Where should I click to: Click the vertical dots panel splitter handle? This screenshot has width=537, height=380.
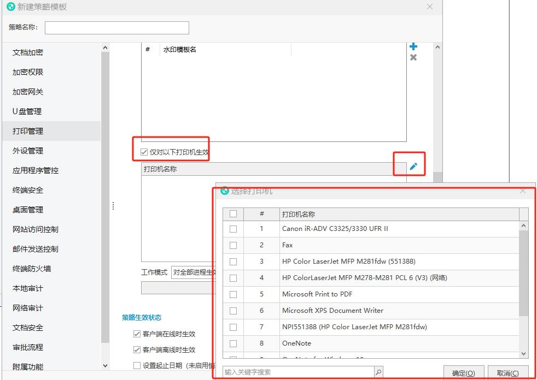113,206
